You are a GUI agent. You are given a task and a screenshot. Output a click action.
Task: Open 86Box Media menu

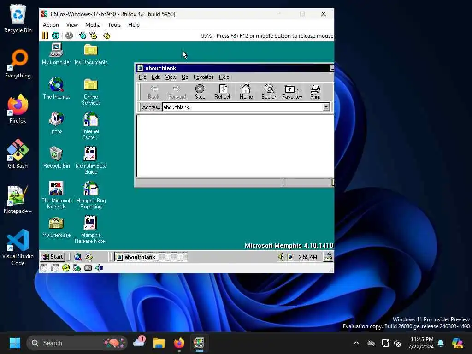93,25
